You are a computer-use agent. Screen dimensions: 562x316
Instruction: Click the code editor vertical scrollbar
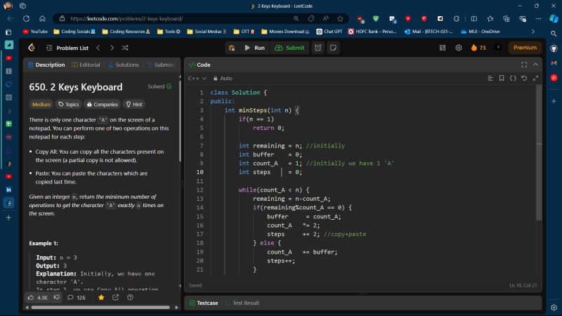pyautogui.click(x=539, y=152)
